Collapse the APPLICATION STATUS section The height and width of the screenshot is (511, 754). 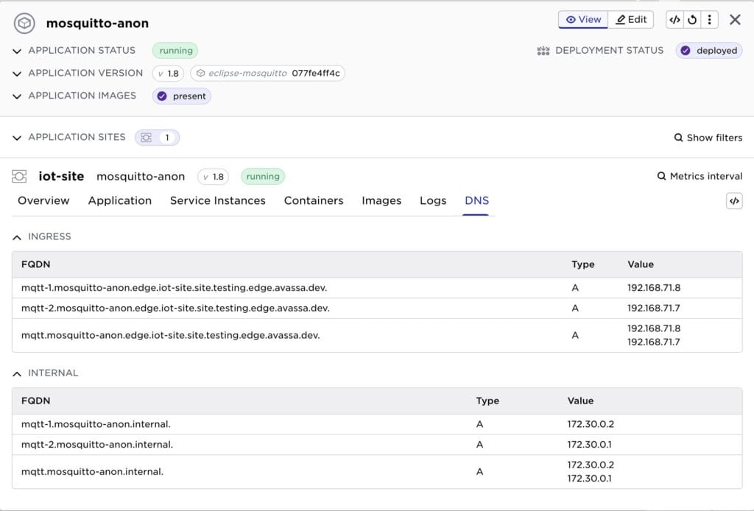coord(16,50)
